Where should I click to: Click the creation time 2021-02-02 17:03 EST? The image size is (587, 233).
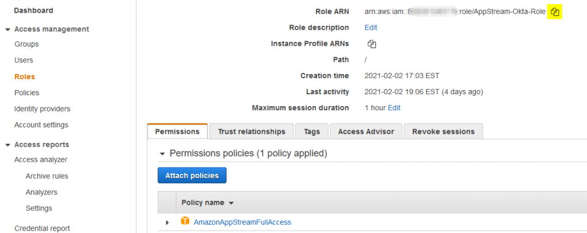[x=402, y=76]
